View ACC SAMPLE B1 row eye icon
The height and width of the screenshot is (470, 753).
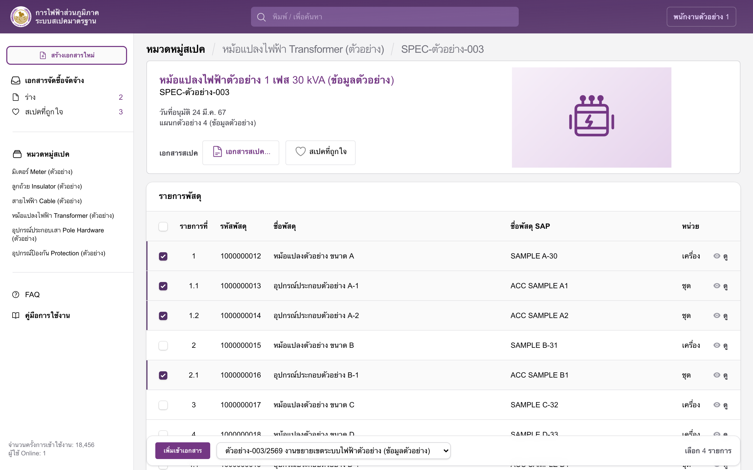click(x=717, y=375)
